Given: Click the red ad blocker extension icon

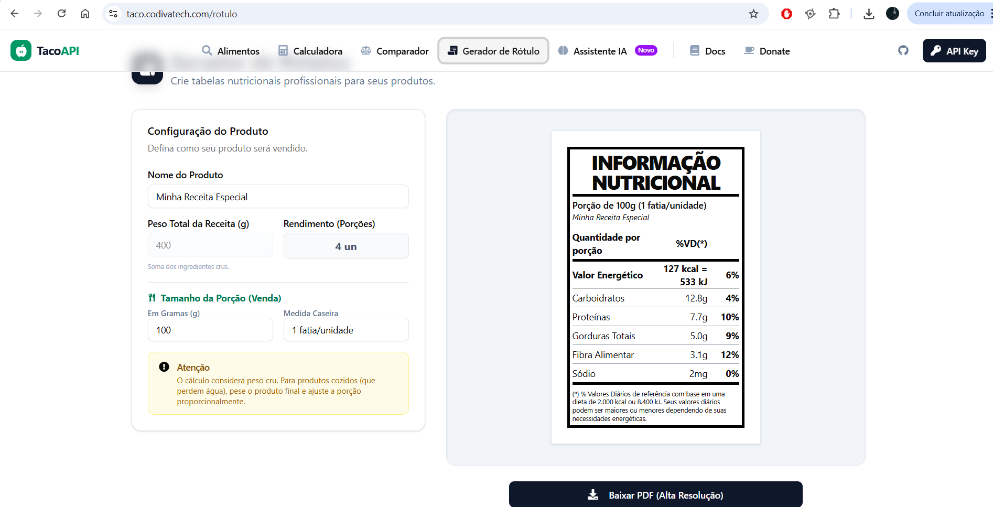Looking at the screenshot, I should click(x=786, y=14).
